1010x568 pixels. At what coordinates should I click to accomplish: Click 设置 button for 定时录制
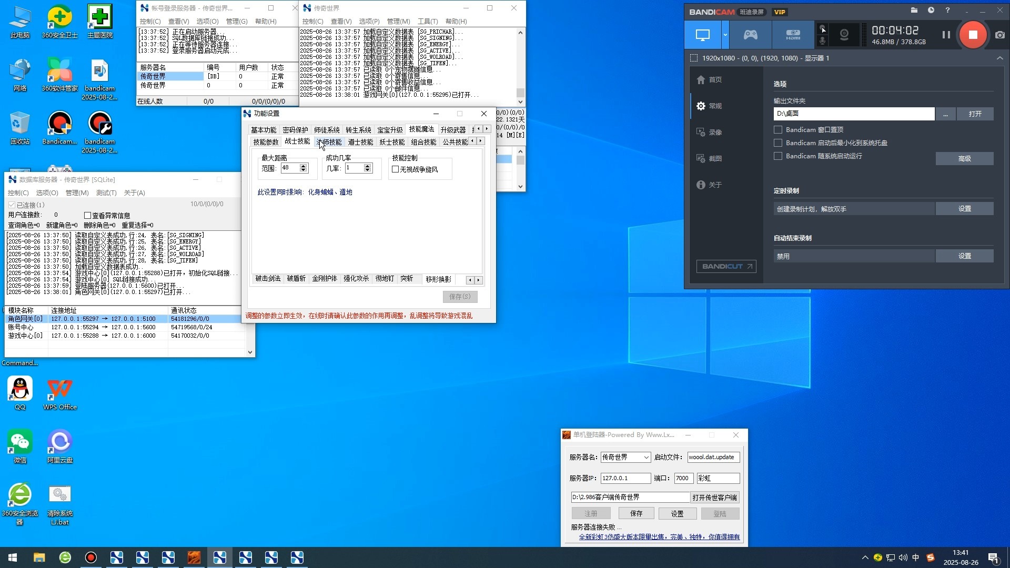click(964, 209)
